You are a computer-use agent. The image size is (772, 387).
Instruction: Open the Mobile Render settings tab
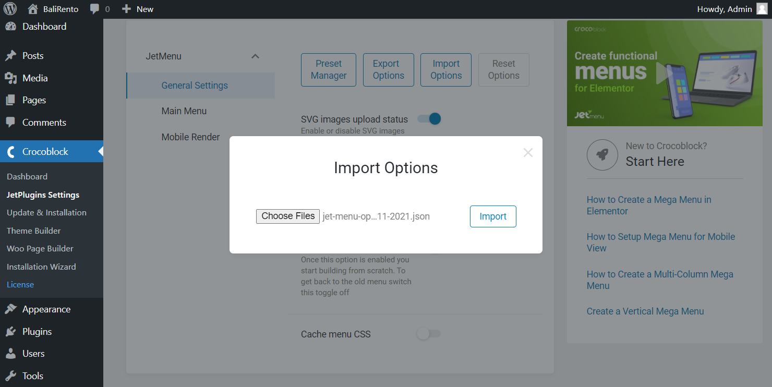(x=191, y=137)
